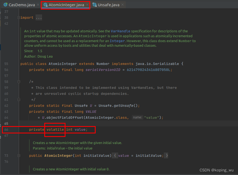Image resolution: width=238 pixels, height=175 pixels.
Task: Click the Unsafe.java locked class icon
Action: (x=95, y=5)
